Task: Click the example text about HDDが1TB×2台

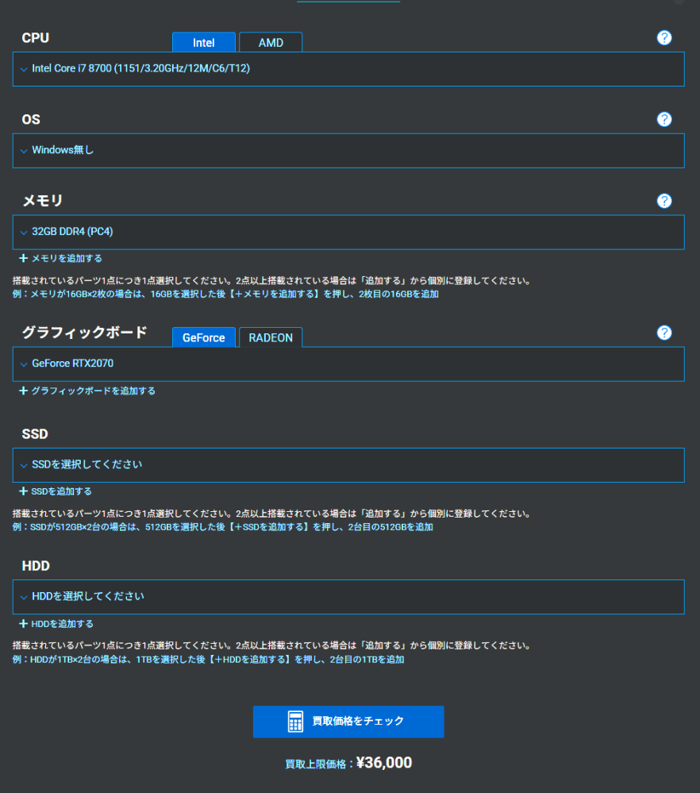Action: click(x=209, y=660)
